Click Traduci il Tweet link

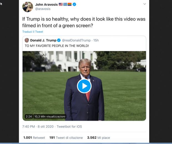(x=33, y=32)
